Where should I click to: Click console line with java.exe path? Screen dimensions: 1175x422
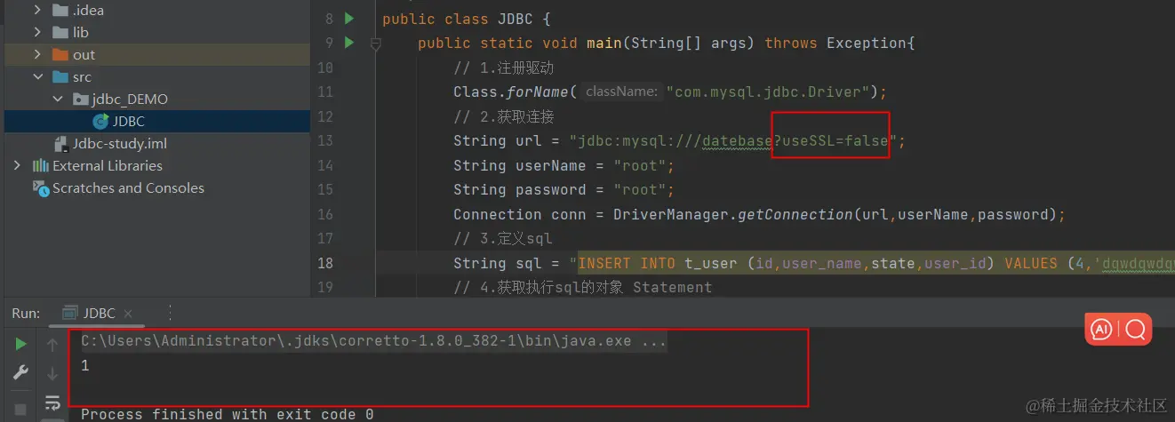click(x=373, y=341)
